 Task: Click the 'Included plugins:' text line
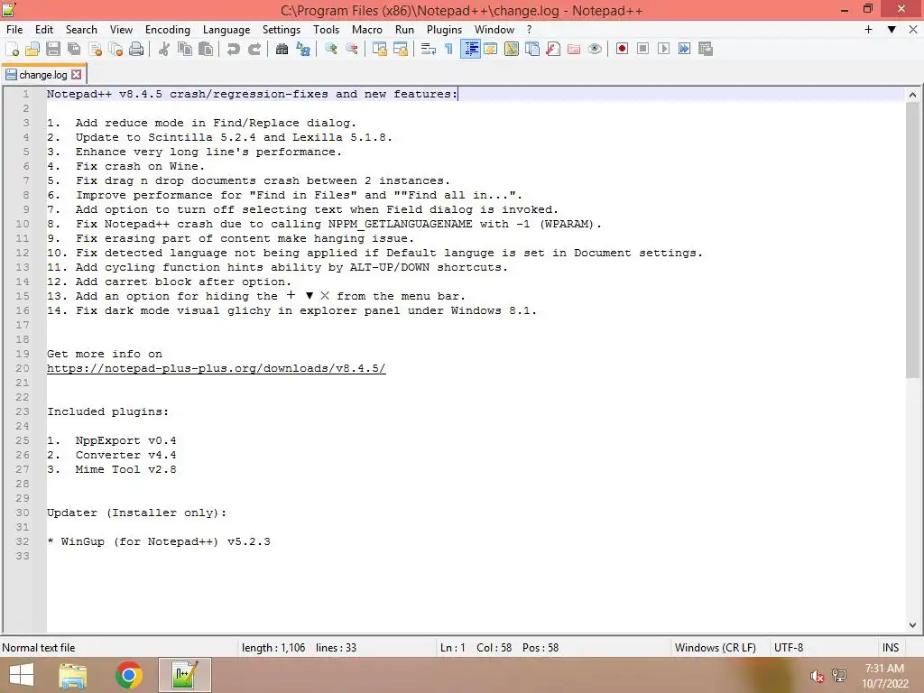(x=108, y=411)
